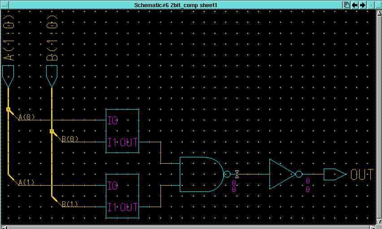Click I1 pin text on upper block
This screenshot has height=229, width=382.
pos(112,142)
